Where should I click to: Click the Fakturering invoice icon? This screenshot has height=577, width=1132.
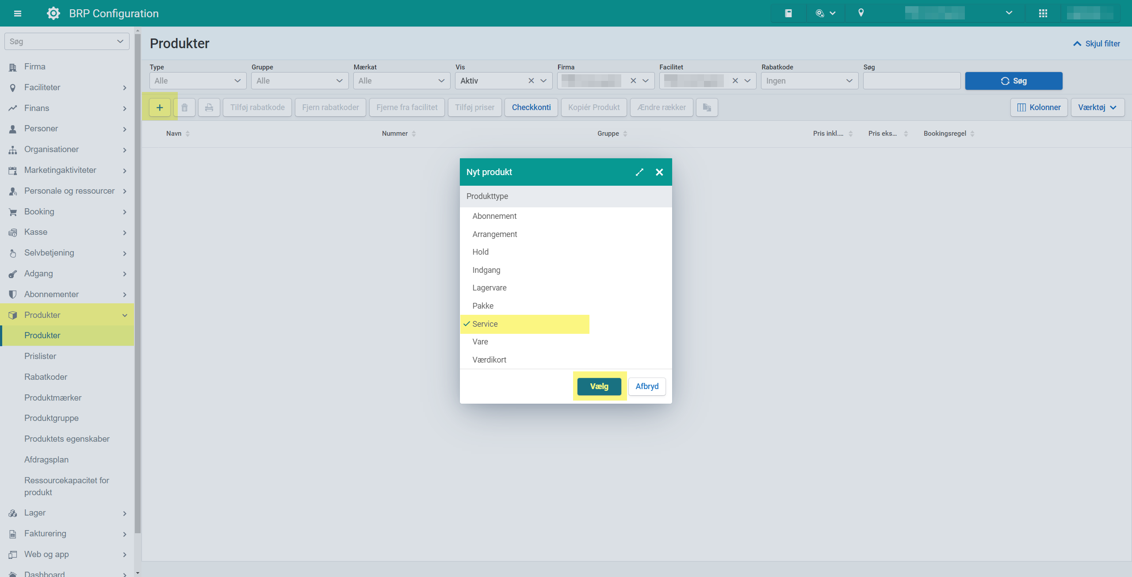[x=13, y=534]
